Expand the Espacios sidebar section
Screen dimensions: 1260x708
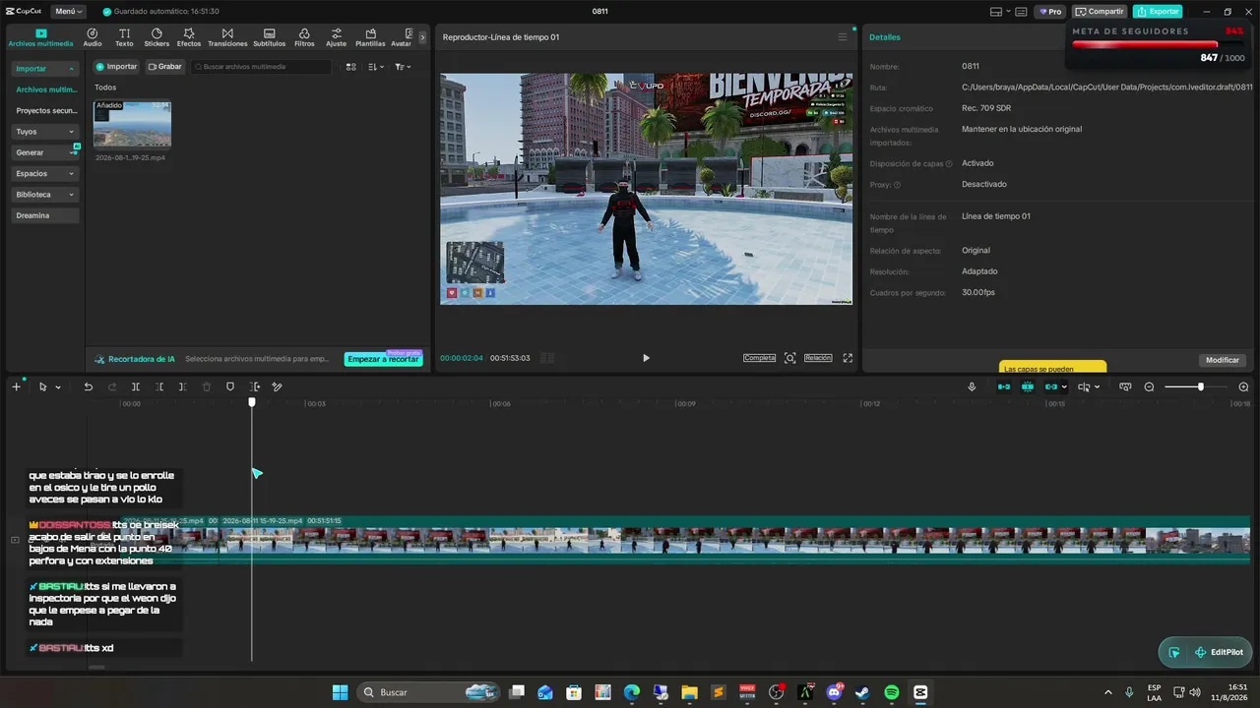[45, 173]
